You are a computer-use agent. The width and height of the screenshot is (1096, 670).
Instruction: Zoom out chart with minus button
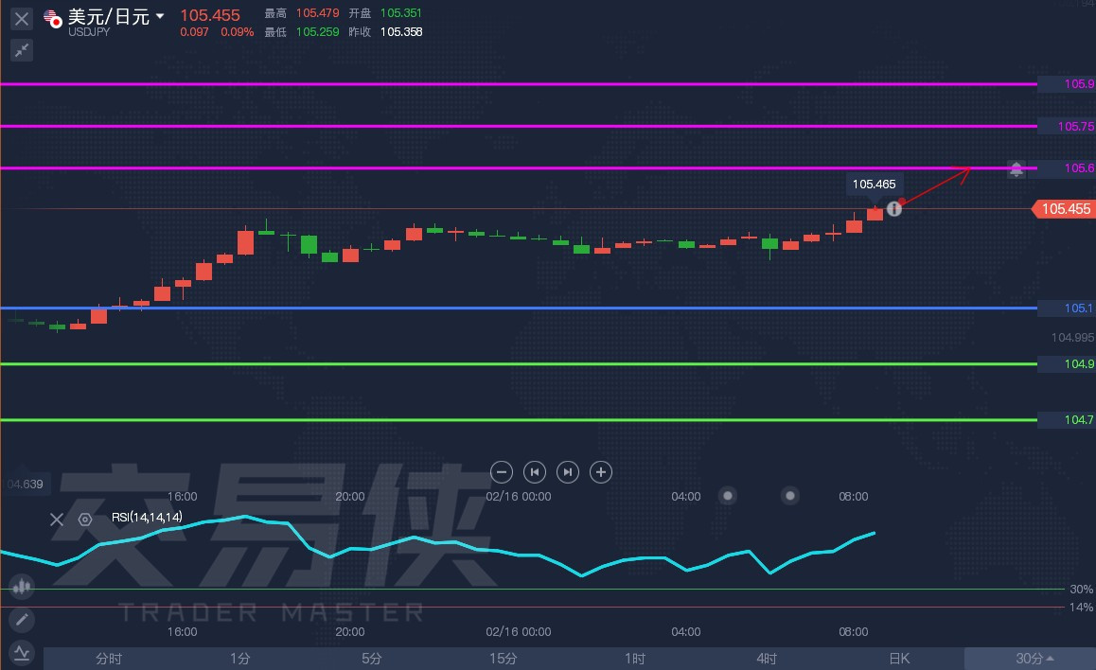coord(502,472)
